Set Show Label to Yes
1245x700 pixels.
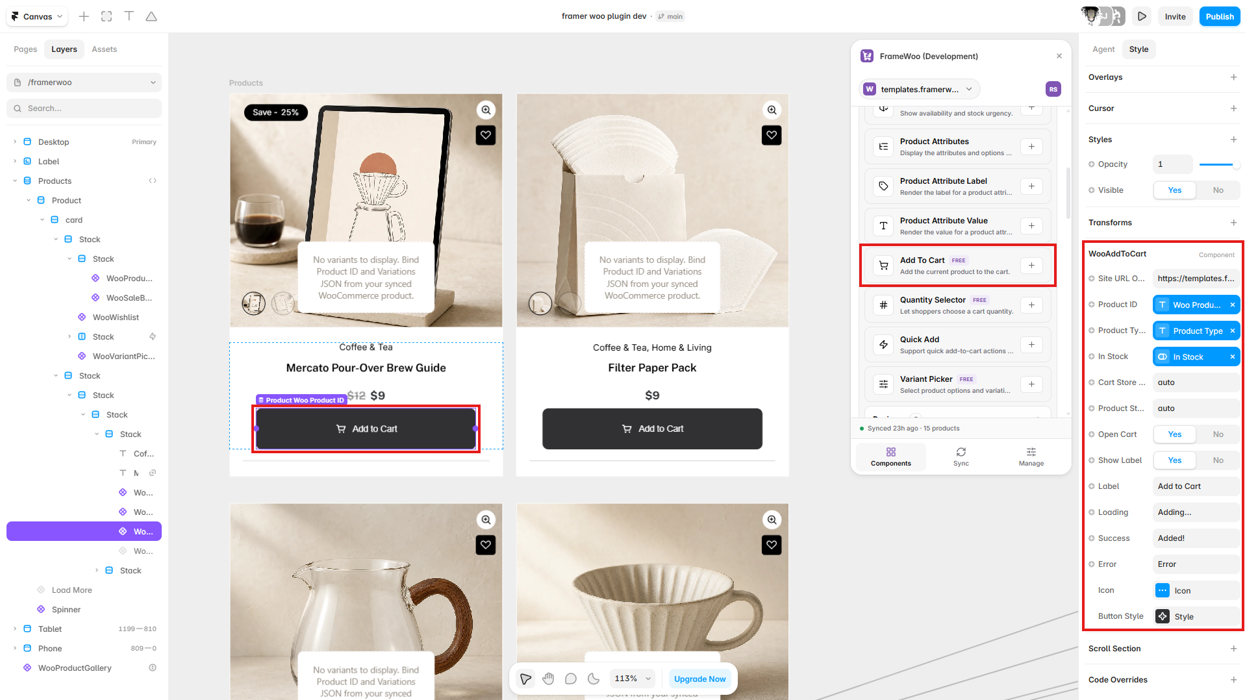tap(1174, 460)
